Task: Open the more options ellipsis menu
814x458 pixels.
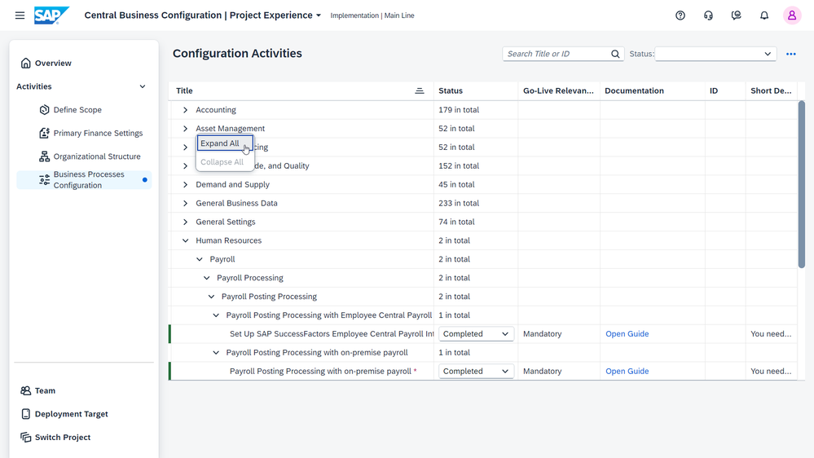Action: 790,54
